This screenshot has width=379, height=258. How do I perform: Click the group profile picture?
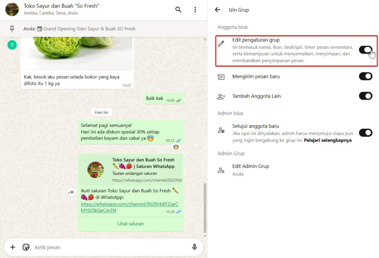(x=12, y=10)
